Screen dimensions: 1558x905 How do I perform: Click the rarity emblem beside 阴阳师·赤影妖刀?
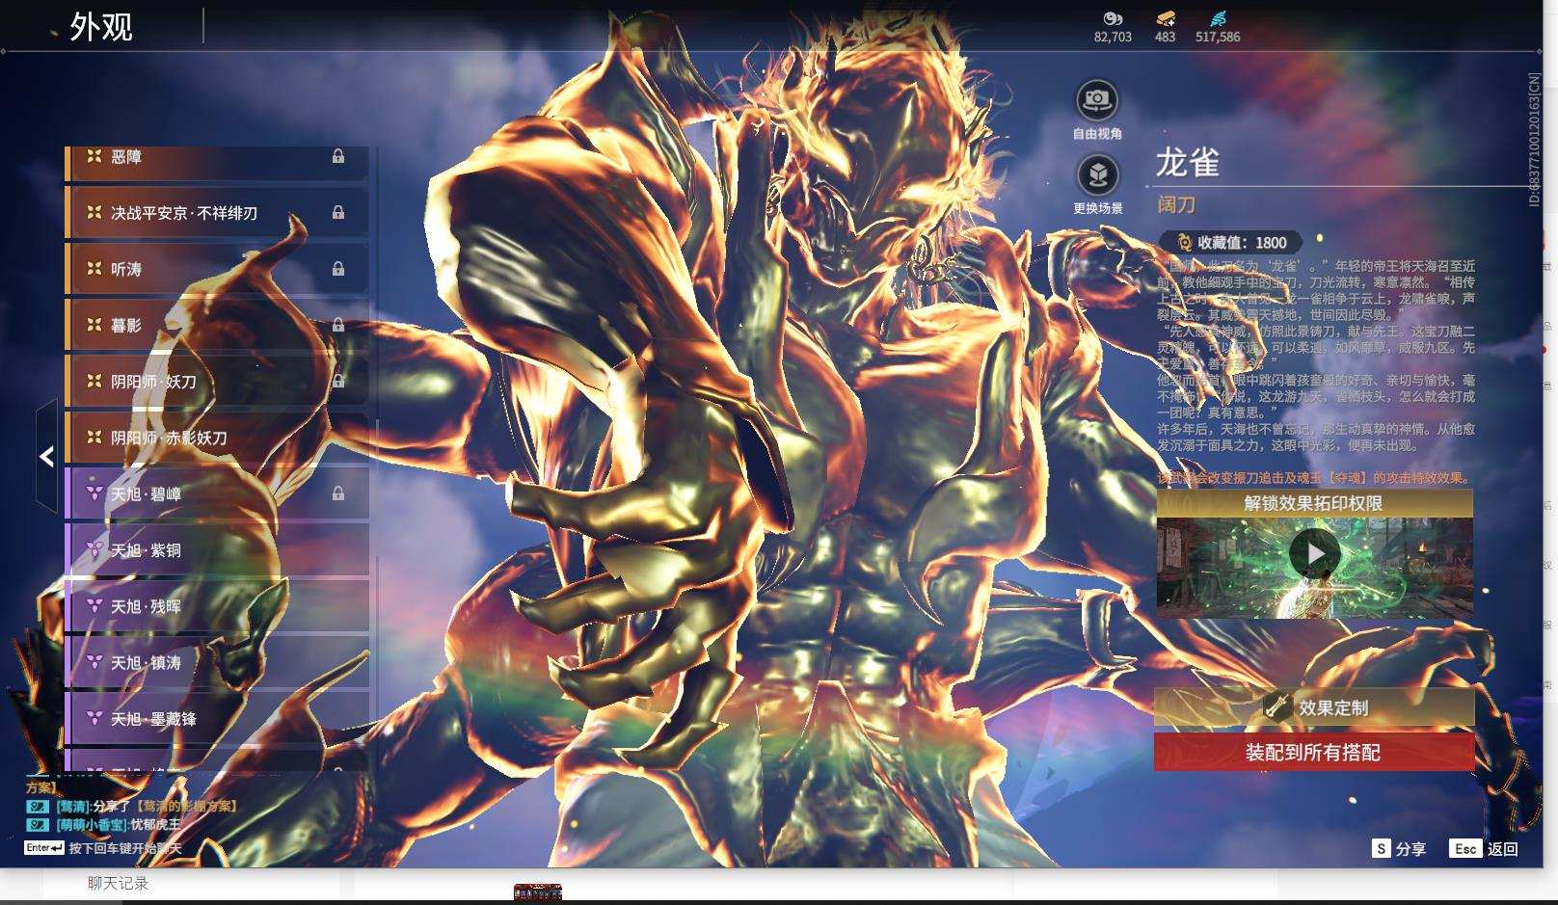[94, 438]
